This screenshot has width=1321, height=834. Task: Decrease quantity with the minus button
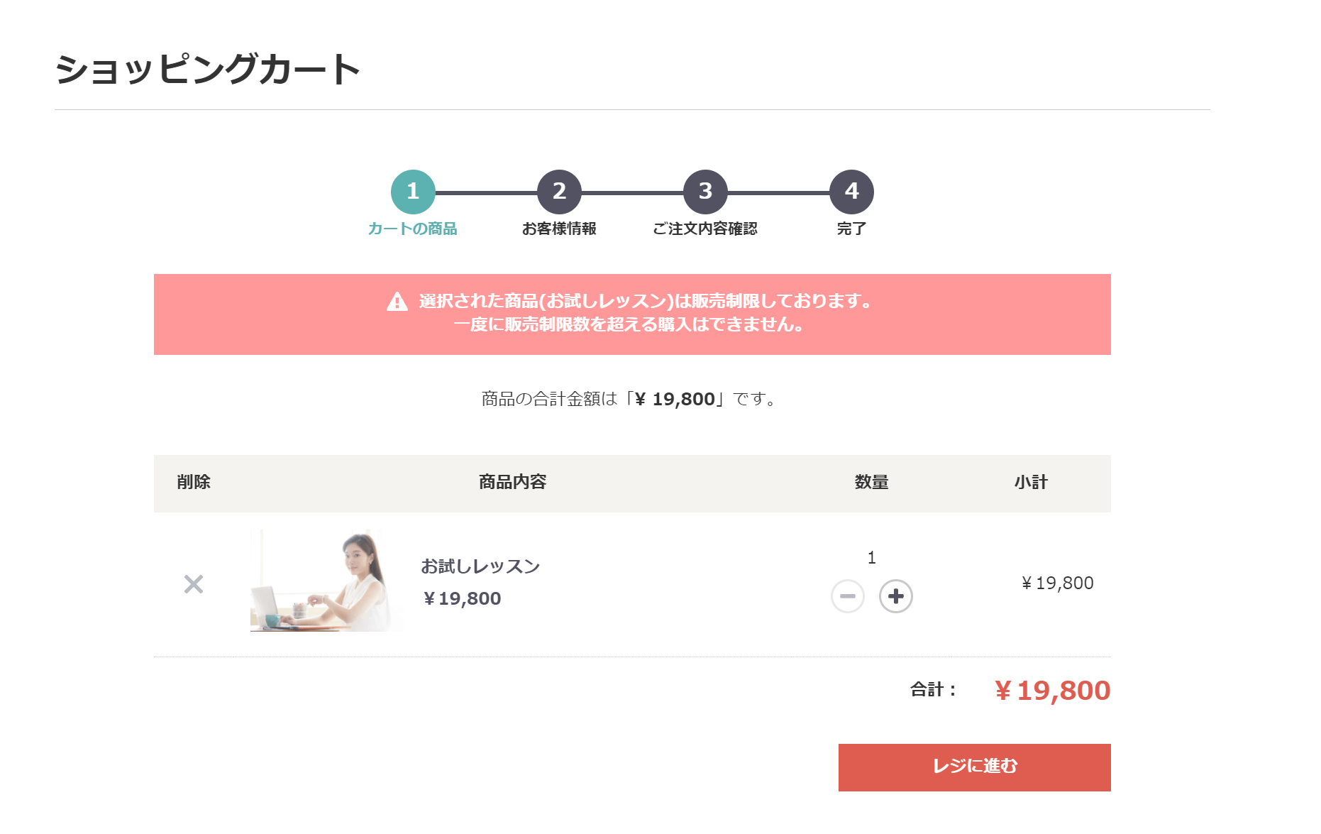click(x=847, y=596)
